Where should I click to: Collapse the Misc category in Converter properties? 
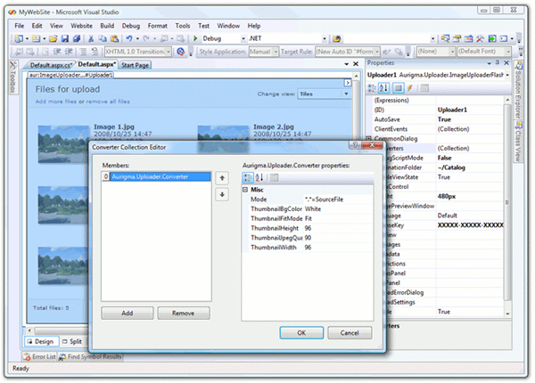click(245, 190)
